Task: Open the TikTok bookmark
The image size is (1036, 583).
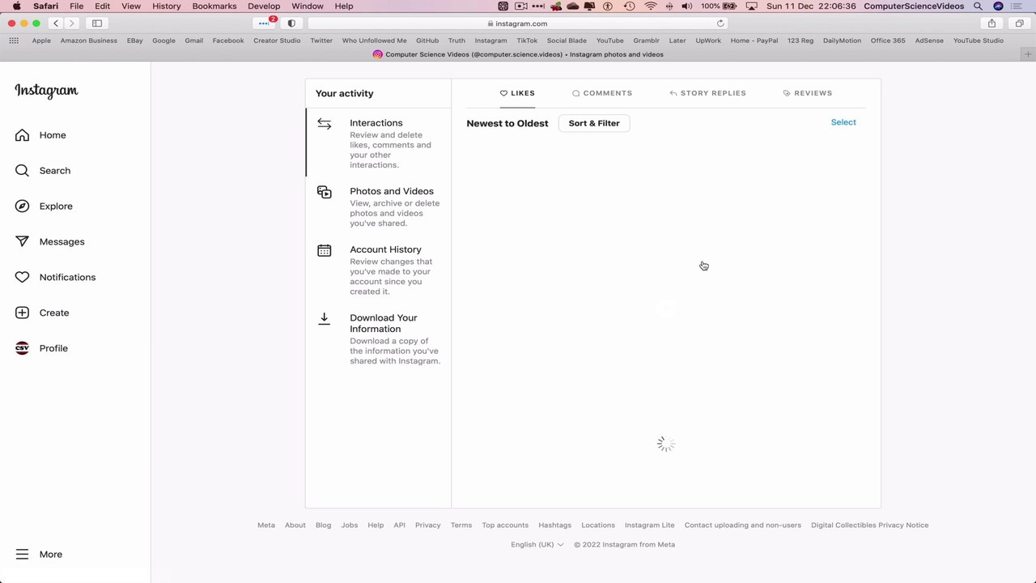Action: pos(527,40)
